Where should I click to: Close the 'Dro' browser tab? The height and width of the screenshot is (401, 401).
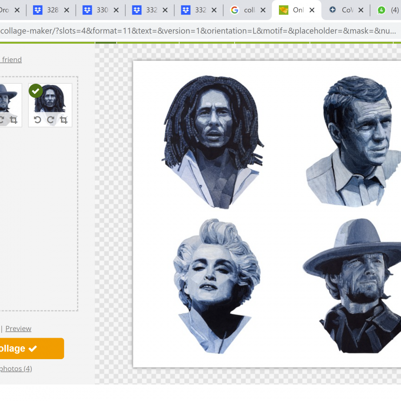[17, 10]
